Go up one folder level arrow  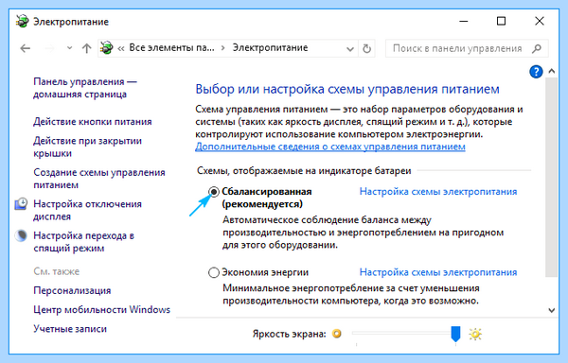[86, 48]
